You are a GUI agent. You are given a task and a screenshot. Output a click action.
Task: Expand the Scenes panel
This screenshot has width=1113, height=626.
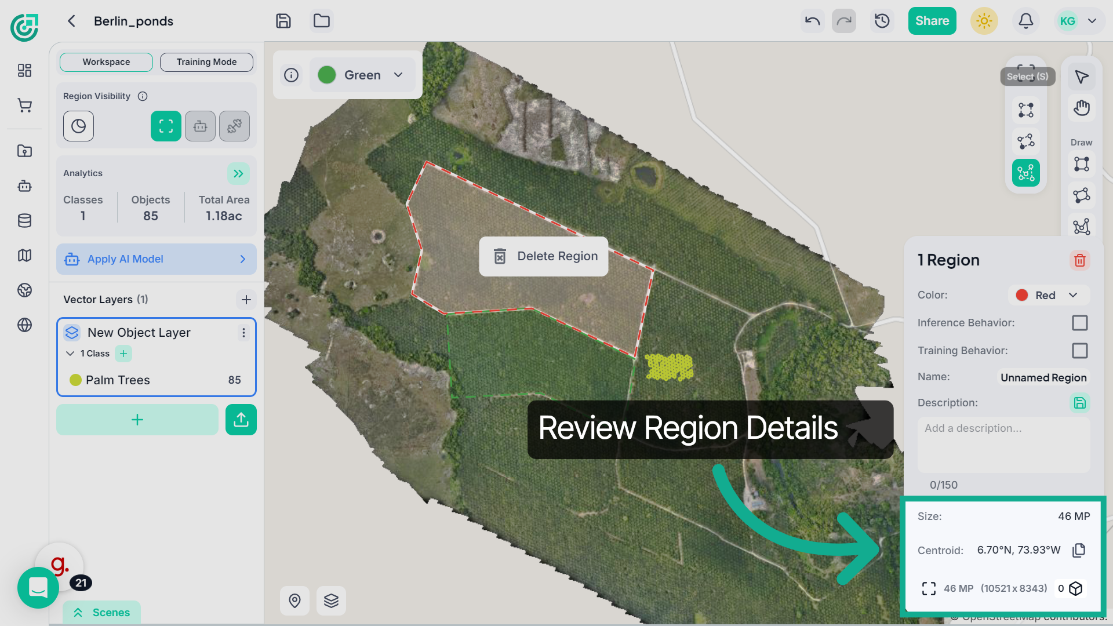[101, 613]
